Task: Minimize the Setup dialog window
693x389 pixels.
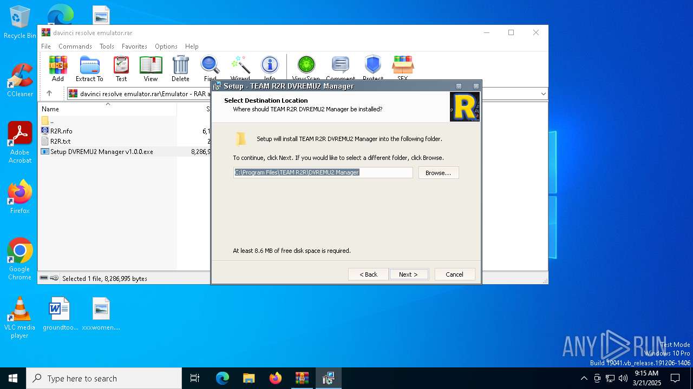Action: [459, 86]
